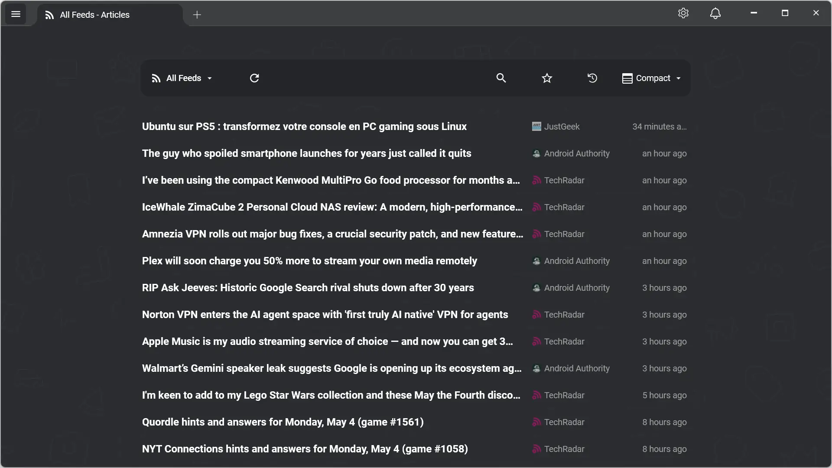This screenshot has width=832, height=468.
Task: Click TechRadar icon on Amnezia VPN row
Action: (x=536, y=234)
